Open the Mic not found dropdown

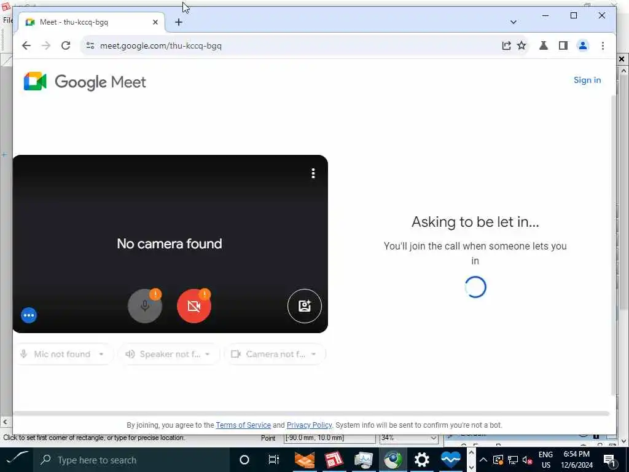point(63,354)
